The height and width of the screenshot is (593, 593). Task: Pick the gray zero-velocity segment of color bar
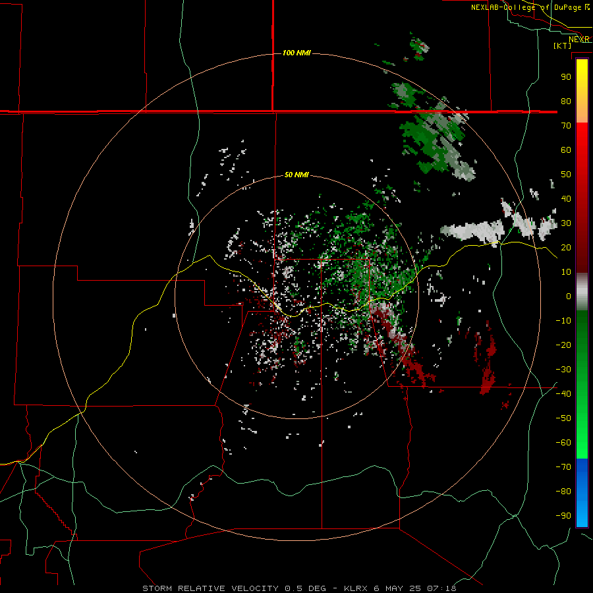pyautogui.click(x=582, y=292)
